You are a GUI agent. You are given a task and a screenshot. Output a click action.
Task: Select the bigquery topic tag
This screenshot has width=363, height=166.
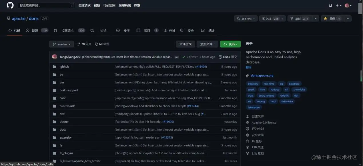pos(253,84)
